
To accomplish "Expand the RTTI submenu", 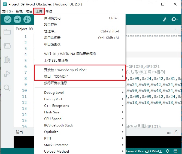I will coord(80,138).
